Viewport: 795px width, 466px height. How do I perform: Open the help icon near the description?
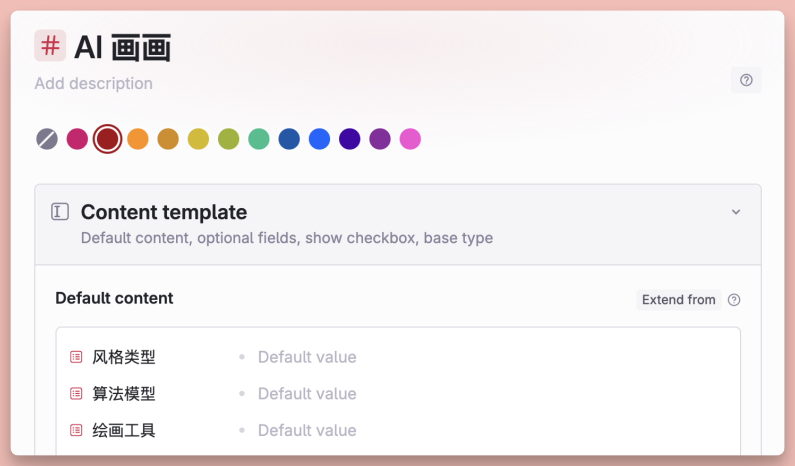(746, 80)
